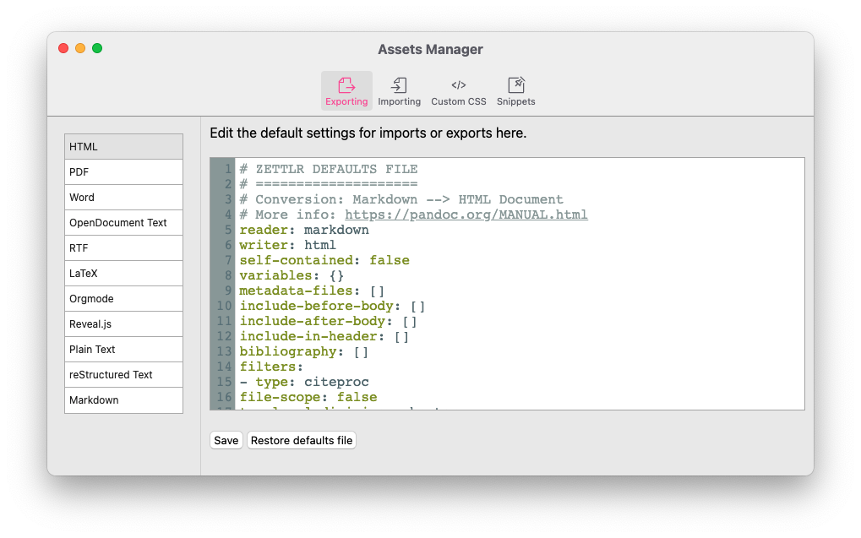Click the Snippets panel icon
Image resolution: width=861 pixels, height=538 pixels.
tap(515, 85)
